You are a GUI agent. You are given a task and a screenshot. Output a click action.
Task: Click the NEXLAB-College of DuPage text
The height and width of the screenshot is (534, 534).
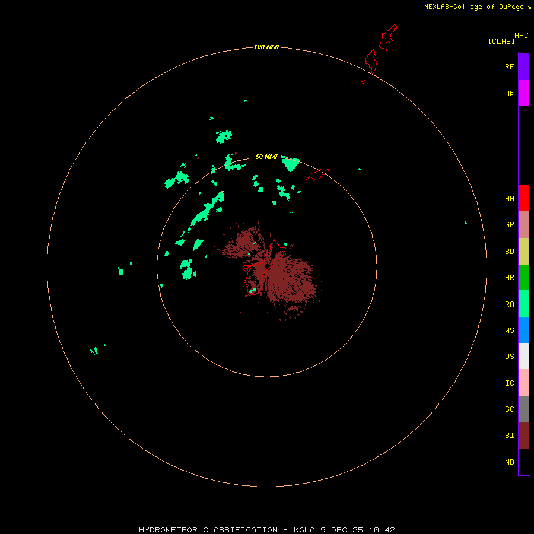473,7
